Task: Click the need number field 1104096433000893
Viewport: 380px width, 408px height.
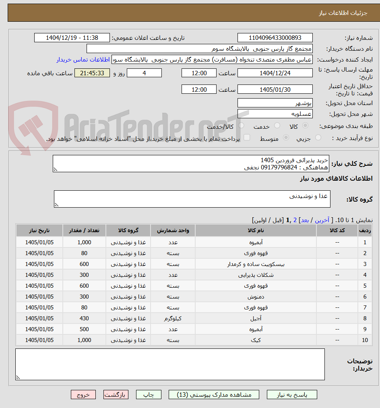Action: [275, 38]
